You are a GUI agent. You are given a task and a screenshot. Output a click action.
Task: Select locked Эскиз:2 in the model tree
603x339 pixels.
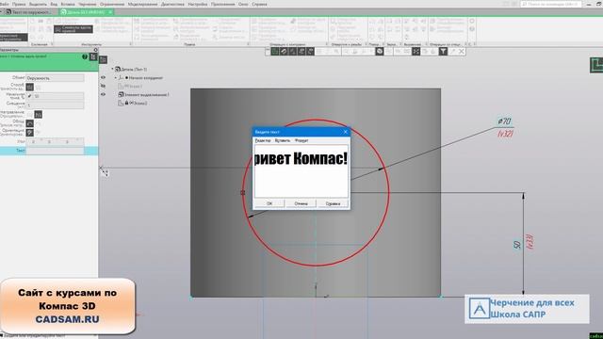139,103
